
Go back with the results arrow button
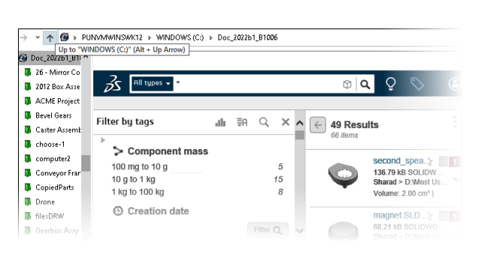point(318,125)
